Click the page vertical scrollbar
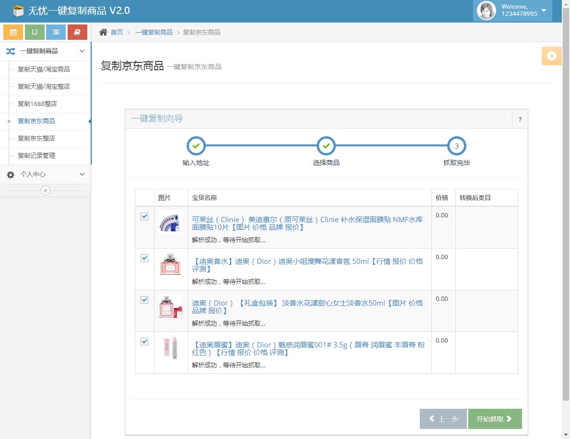 (566, 203)
